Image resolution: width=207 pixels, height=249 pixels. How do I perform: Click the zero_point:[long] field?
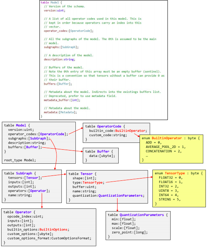130,232
